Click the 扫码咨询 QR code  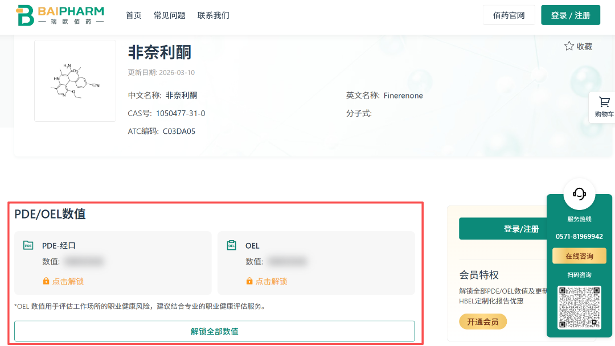579,307
